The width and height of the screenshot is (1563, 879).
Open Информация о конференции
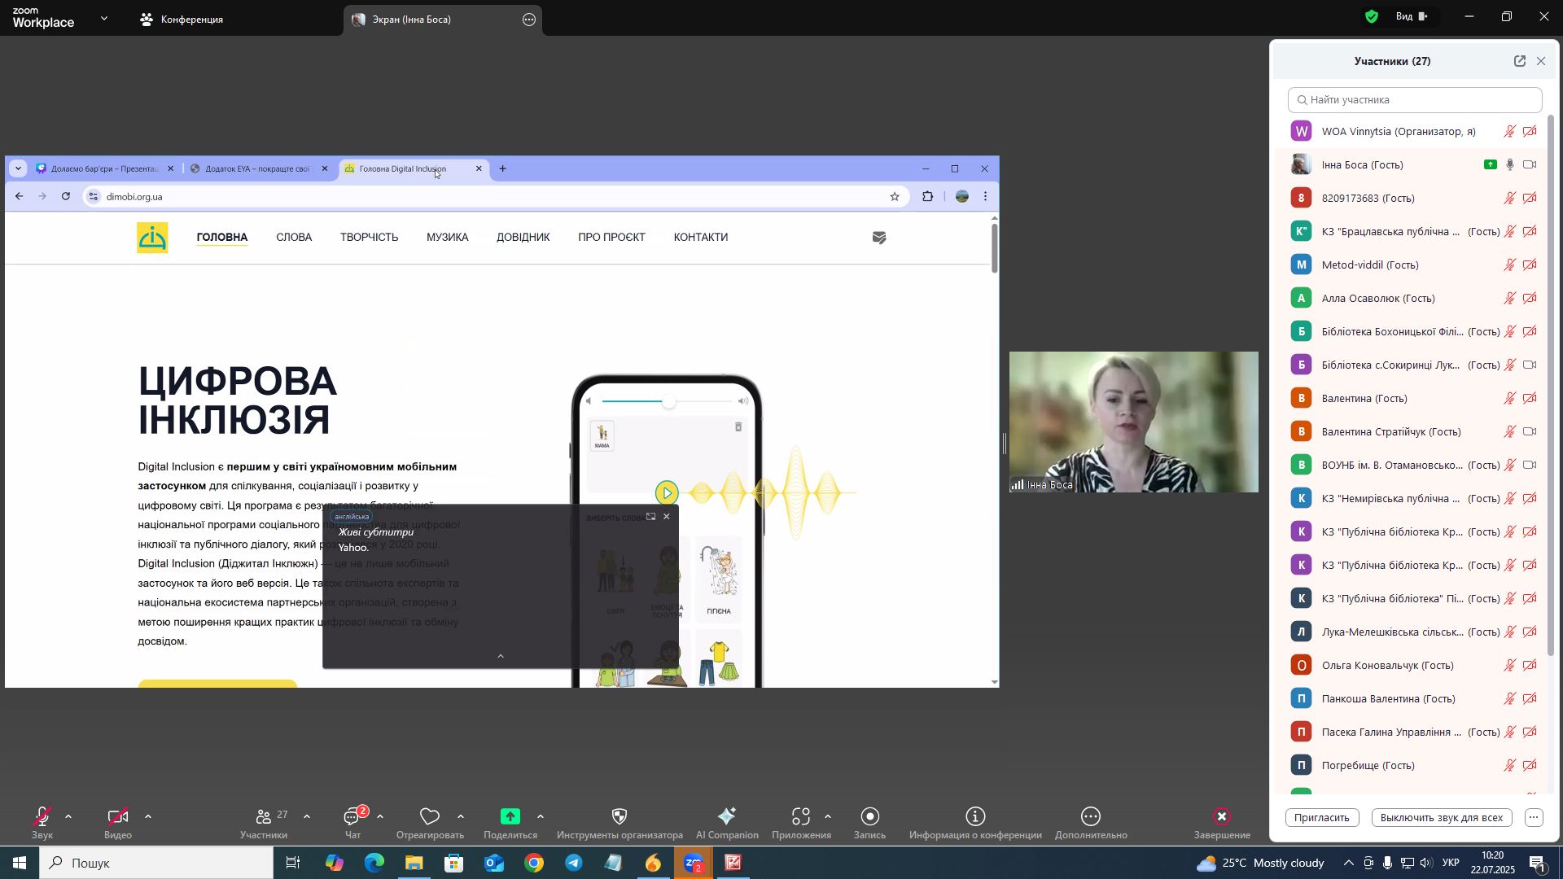tap(975, 823)
